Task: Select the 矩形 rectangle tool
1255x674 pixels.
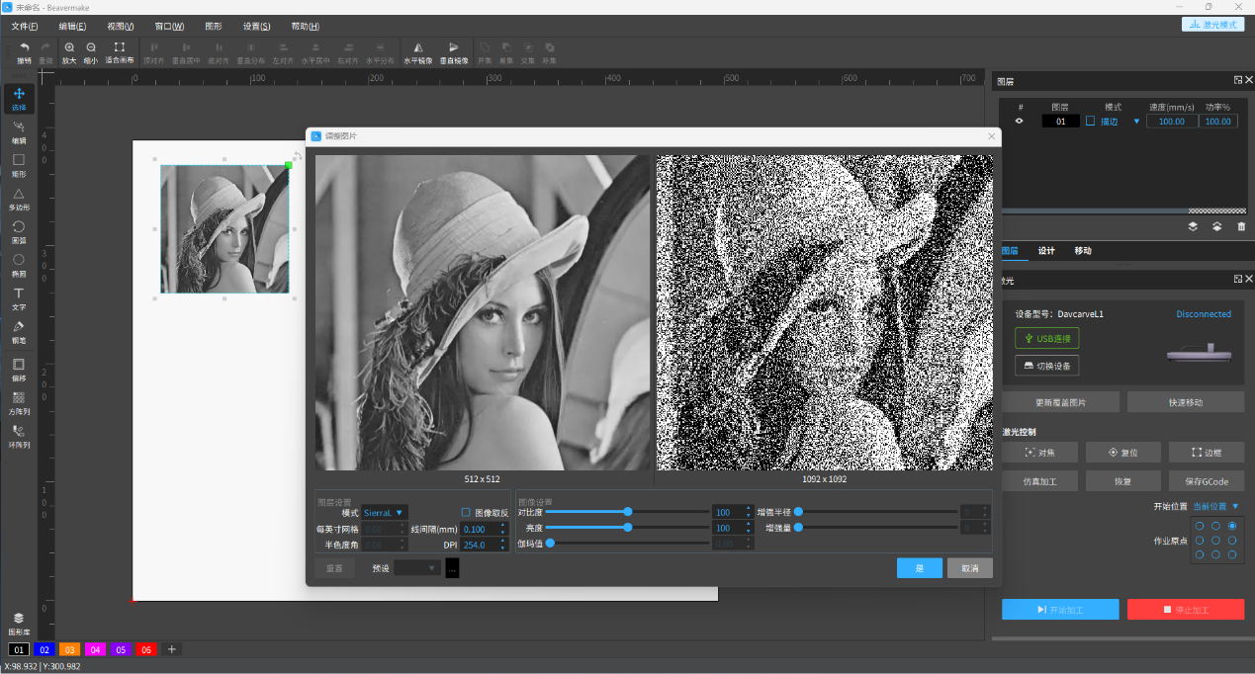Action: 19,164
